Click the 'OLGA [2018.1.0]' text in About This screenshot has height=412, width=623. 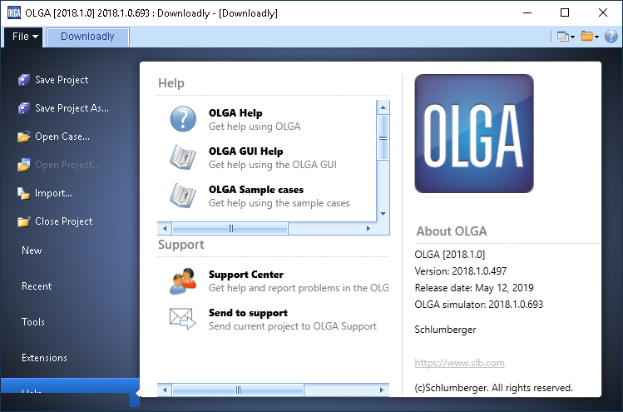coord(450,255)
